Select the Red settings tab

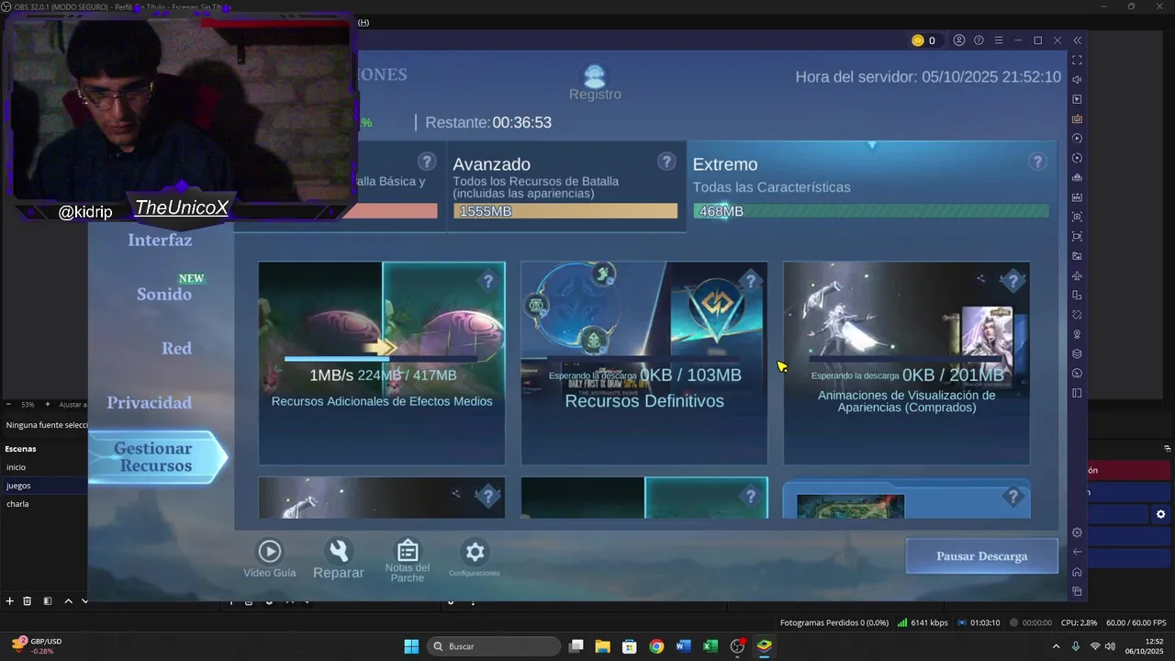[x=176, y=349]
